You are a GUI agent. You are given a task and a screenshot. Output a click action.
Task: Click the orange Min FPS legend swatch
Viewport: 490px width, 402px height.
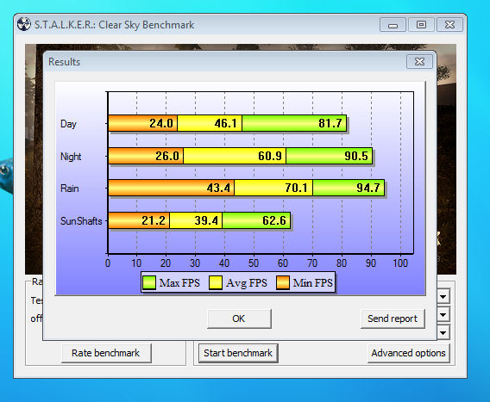click(283, 282)
